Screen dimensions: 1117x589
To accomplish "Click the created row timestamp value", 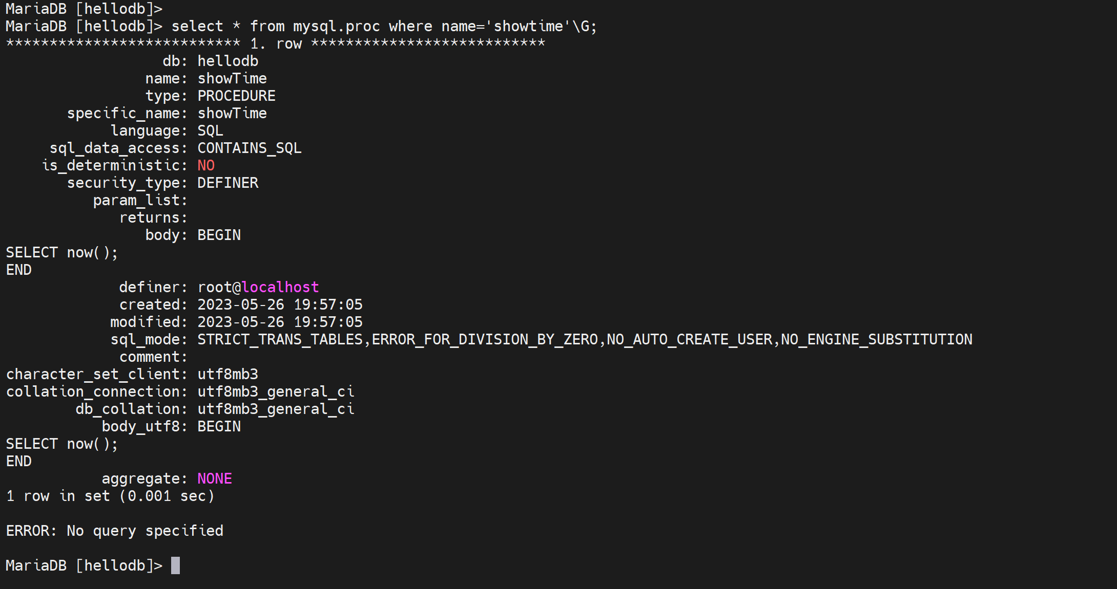I will [280, 304].
